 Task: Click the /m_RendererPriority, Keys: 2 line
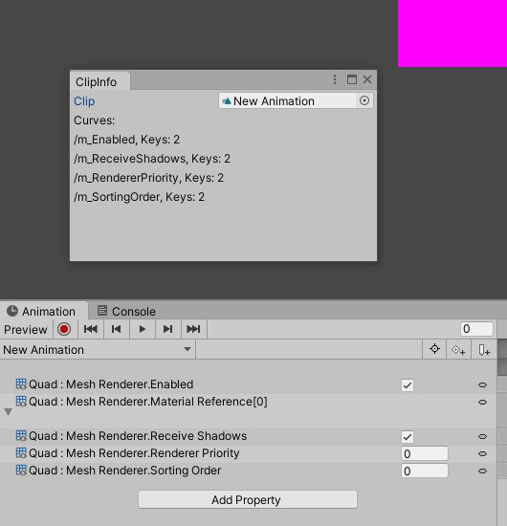[148, 178]
